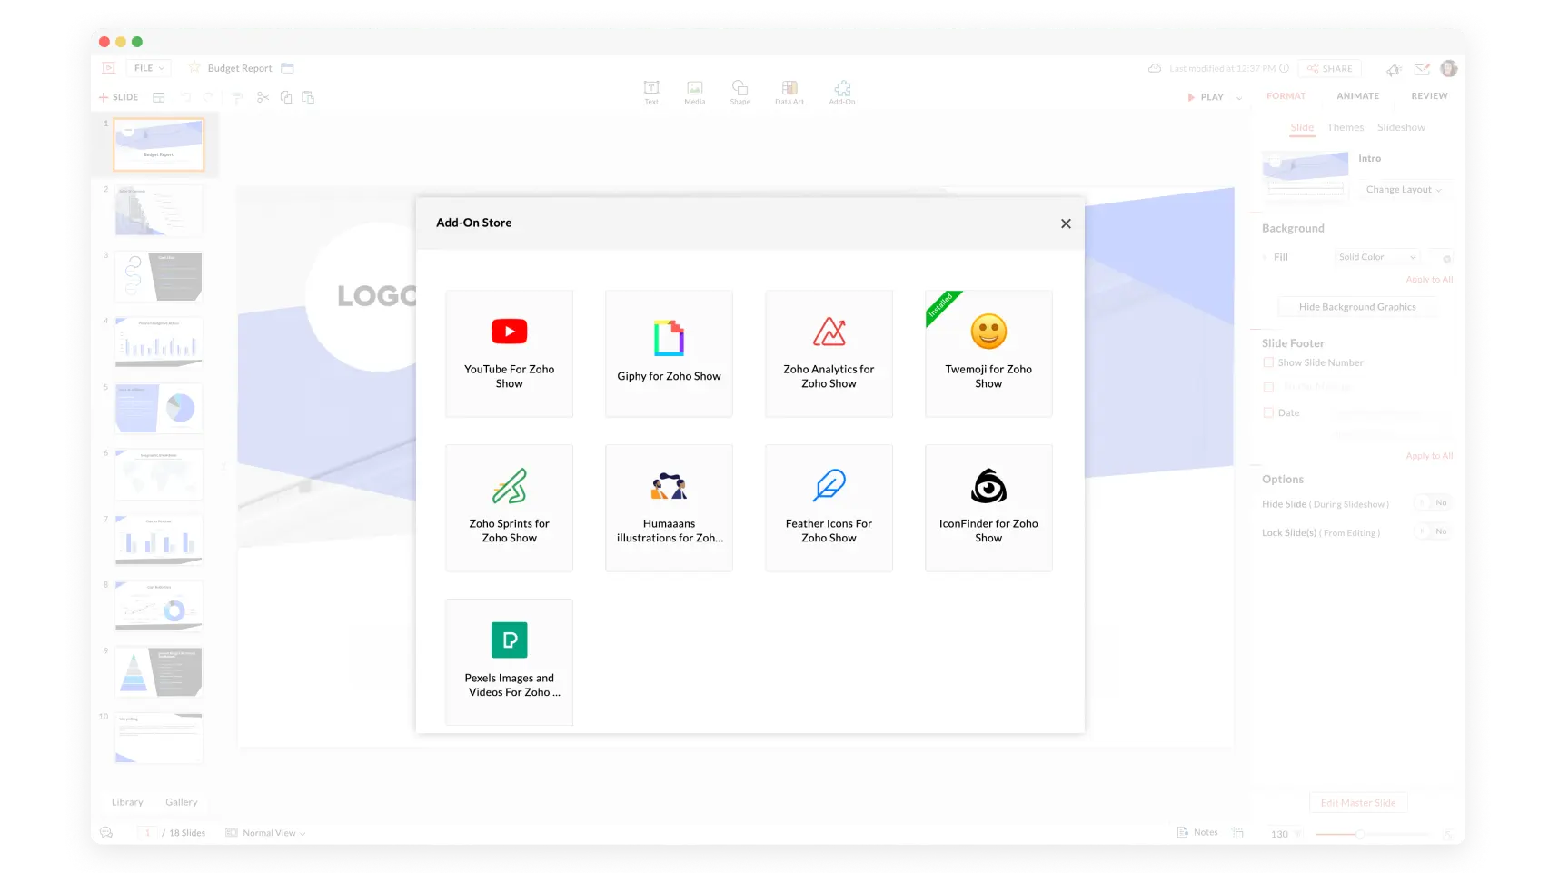Click the add SLIDE button
Image resolution: width=1559 pixels, height=873 pixels.
[118, 97]
